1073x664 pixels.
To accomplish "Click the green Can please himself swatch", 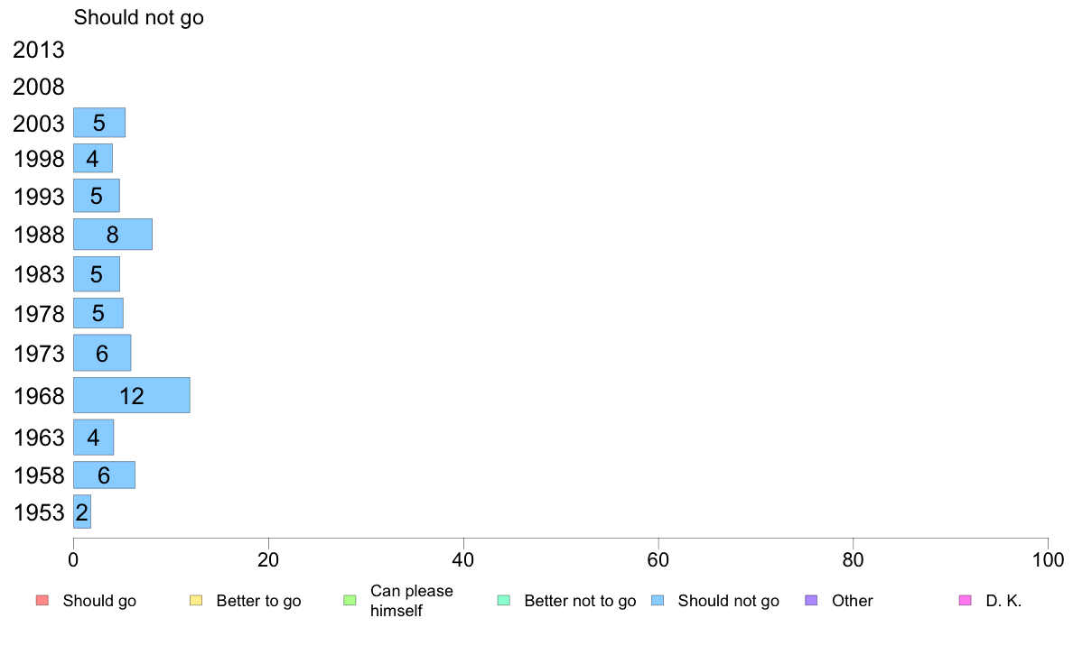I will (x=350, y=601).
